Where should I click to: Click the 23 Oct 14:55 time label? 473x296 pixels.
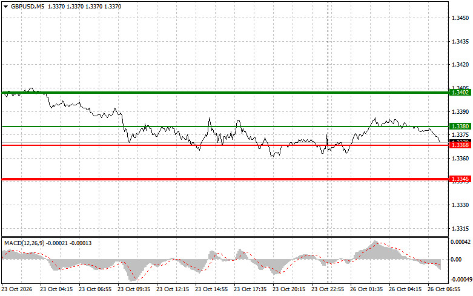211,289
